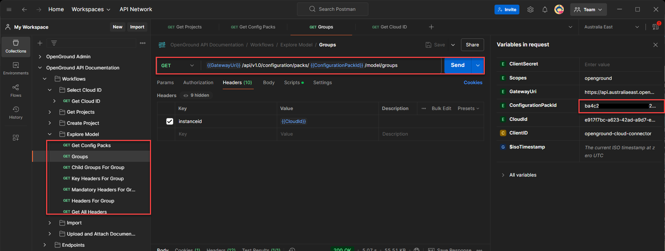Open Settings gear icon in header
The image size is (665, 251).
tap(530, 10)
